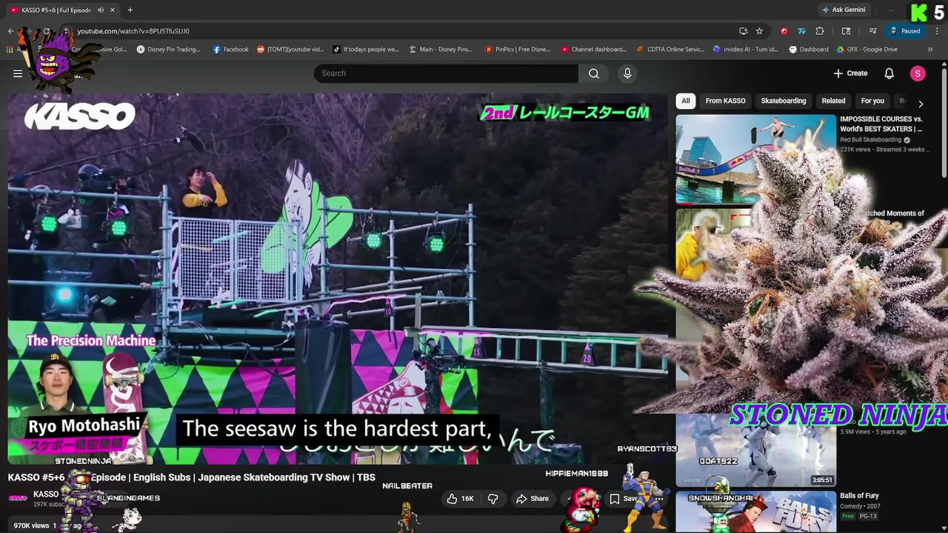Open the Channel dashboard bookmark
Screen dimensions: 948x533
click(593, 50)
